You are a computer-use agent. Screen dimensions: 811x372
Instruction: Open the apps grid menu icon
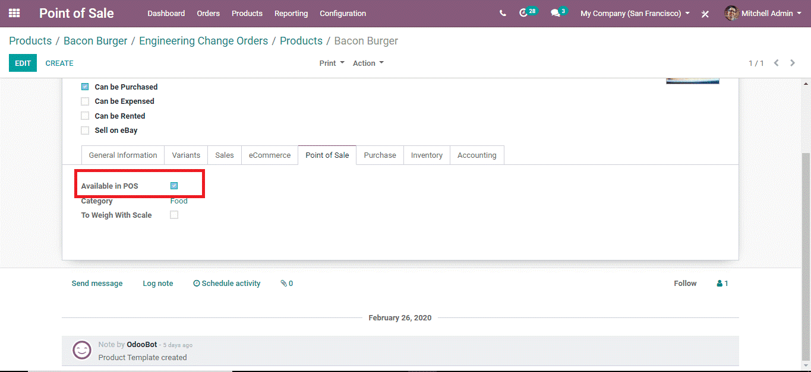click(x=14, y=13)
